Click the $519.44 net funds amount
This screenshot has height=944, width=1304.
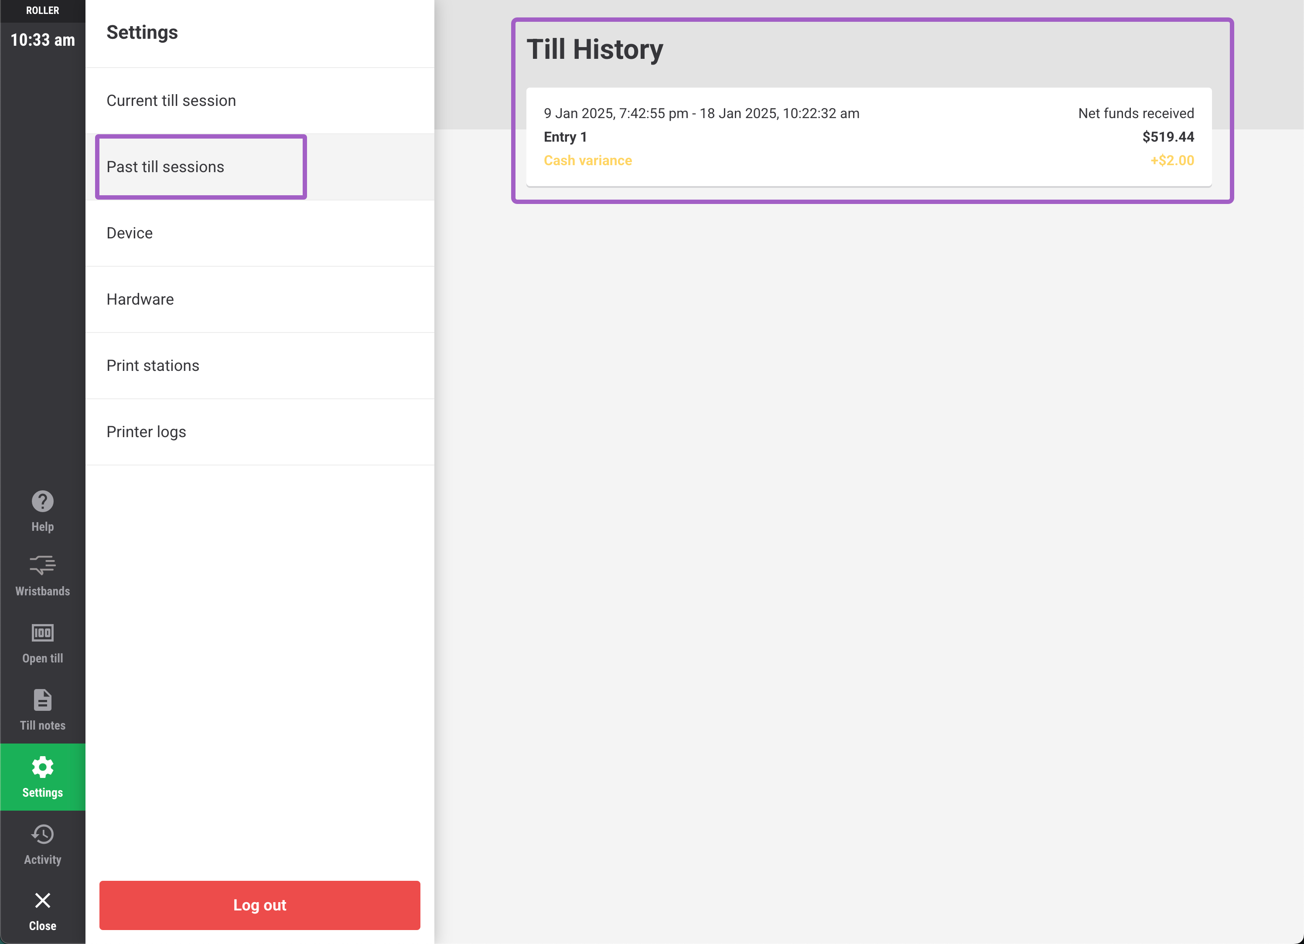tap(1168, 137)
